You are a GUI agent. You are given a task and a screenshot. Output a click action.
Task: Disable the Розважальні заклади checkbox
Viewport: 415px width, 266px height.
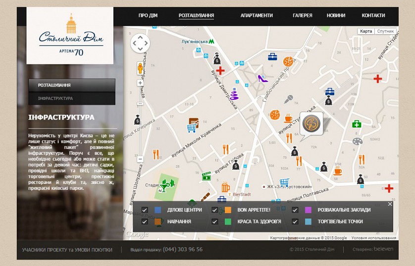coord(295,210)
